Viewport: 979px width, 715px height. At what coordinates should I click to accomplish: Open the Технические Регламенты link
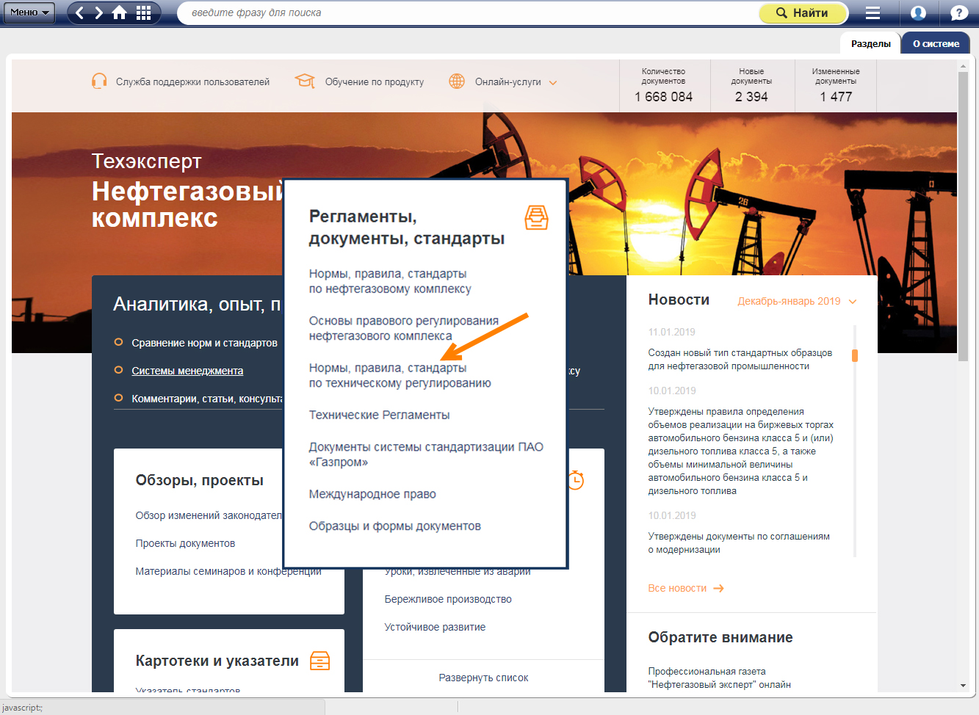(379, 415)
